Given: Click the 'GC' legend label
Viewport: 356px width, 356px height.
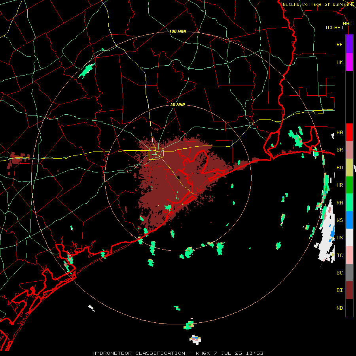Looking at the screenshot, I should pyautogui.click(x=339, y=273).
